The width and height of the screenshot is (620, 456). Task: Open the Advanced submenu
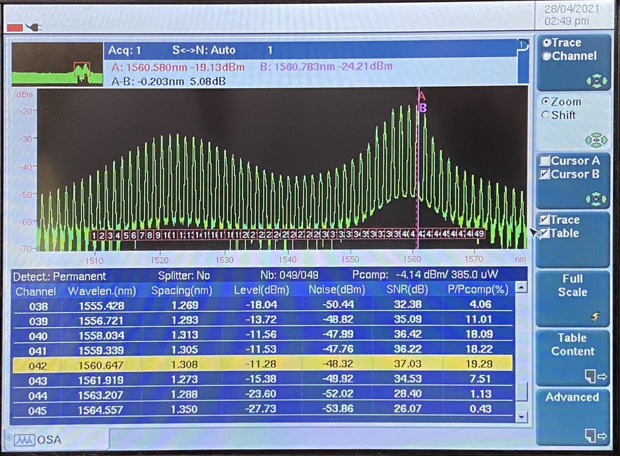tap(572, 417)
